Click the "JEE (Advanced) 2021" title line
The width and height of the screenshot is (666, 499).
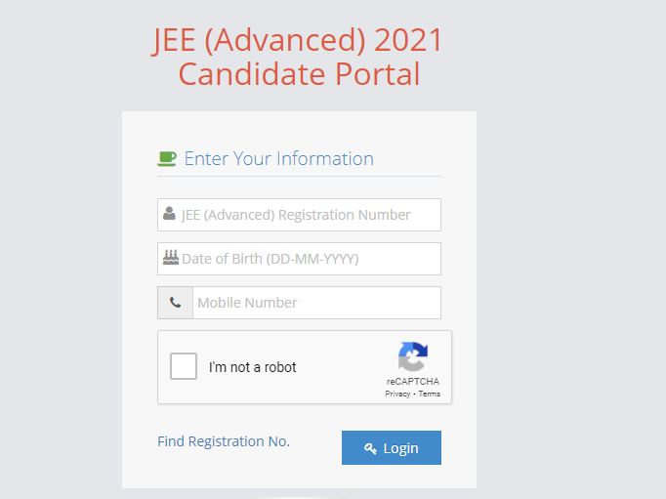pyautogui.click(x=298, y=40)
